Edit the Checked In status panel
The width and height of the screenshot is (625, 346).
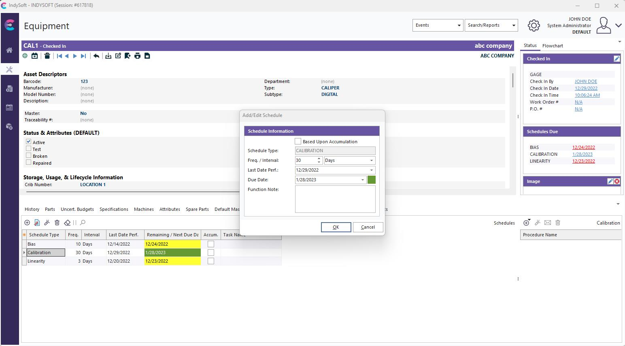click(x=616, y=59)
